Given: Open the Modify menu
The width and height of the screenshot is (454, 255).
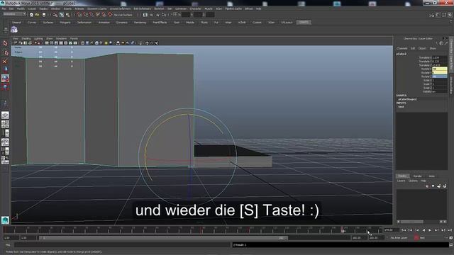Looking at the screenshot, I should point(21,8).
